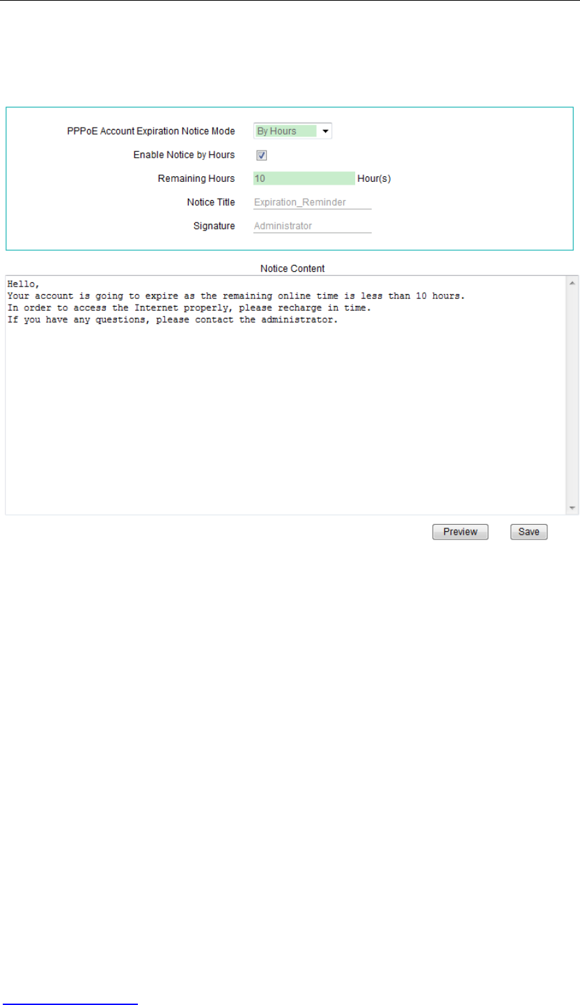Image resolution: width=580 pixels, height=1005 pixels.
Task: Click the Remaining Hours input field
Action: (304, 178)
